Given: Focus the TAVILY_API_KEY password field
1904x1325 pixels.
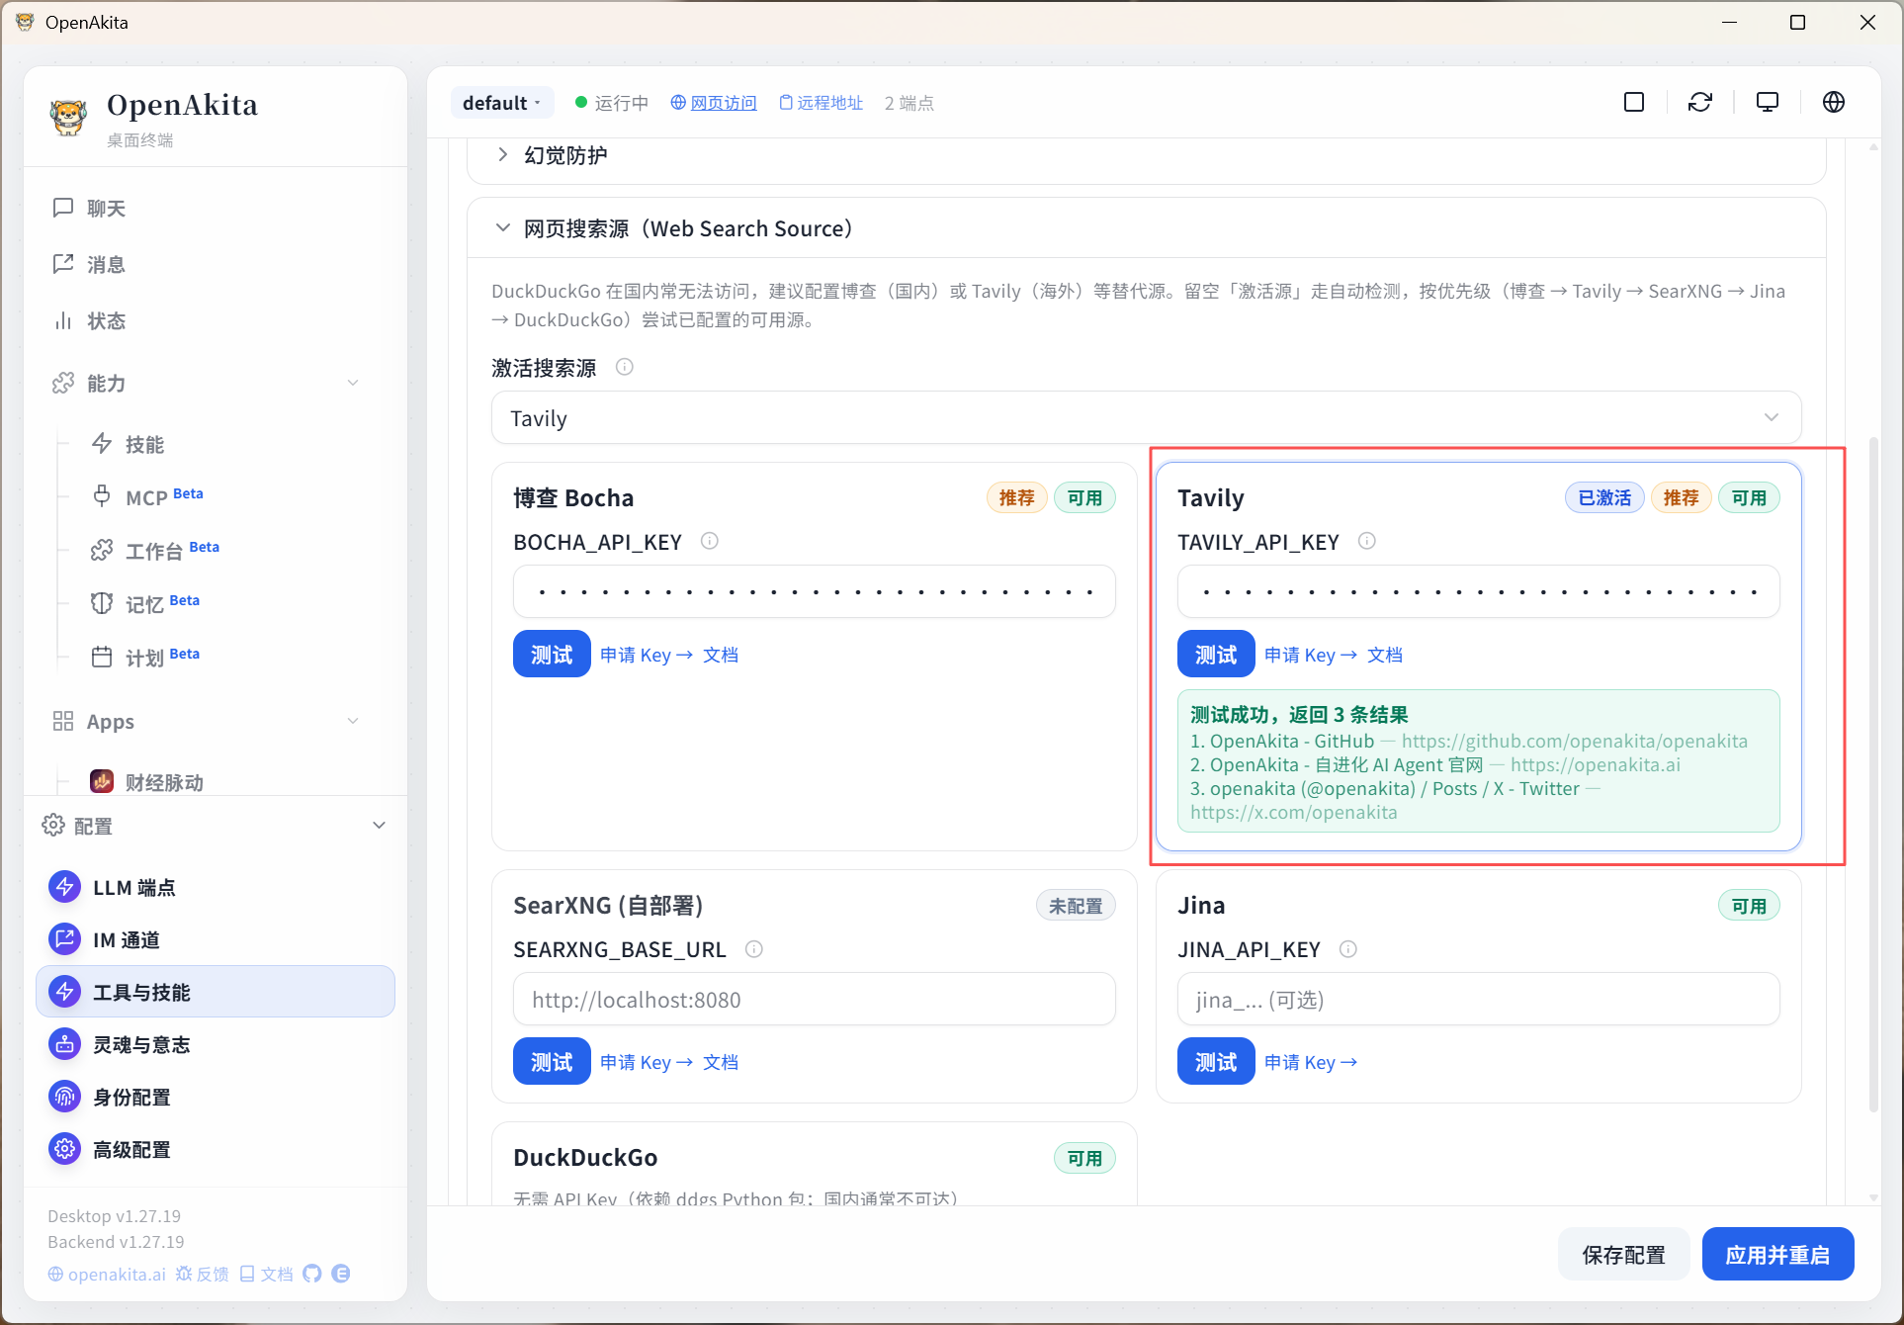Looking at the screenshot, I should [1479, 591].
